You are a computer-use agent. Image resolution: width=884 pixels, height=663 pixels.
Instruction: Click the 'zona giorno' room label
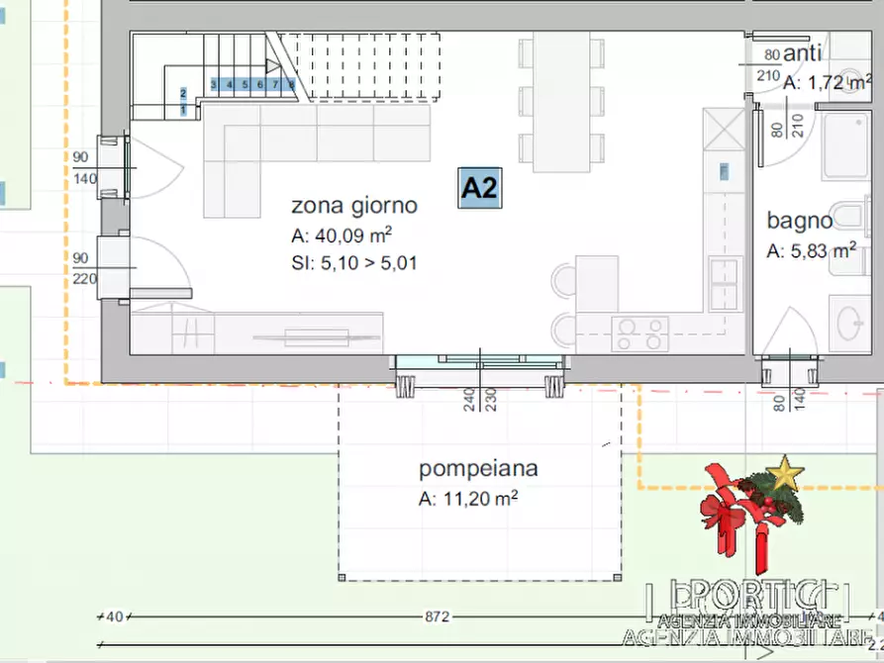point(353,206)
